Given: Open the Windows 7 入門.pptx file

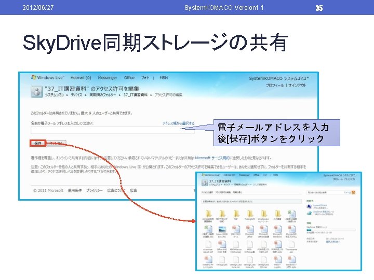Looking at the screenshot, I should click(291, 262).
